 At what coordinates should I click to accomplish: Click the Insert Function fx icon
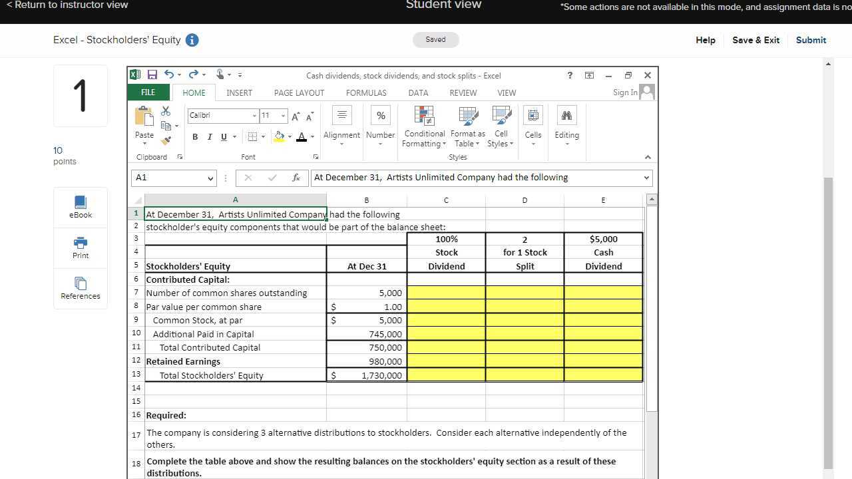pos(296,178)
